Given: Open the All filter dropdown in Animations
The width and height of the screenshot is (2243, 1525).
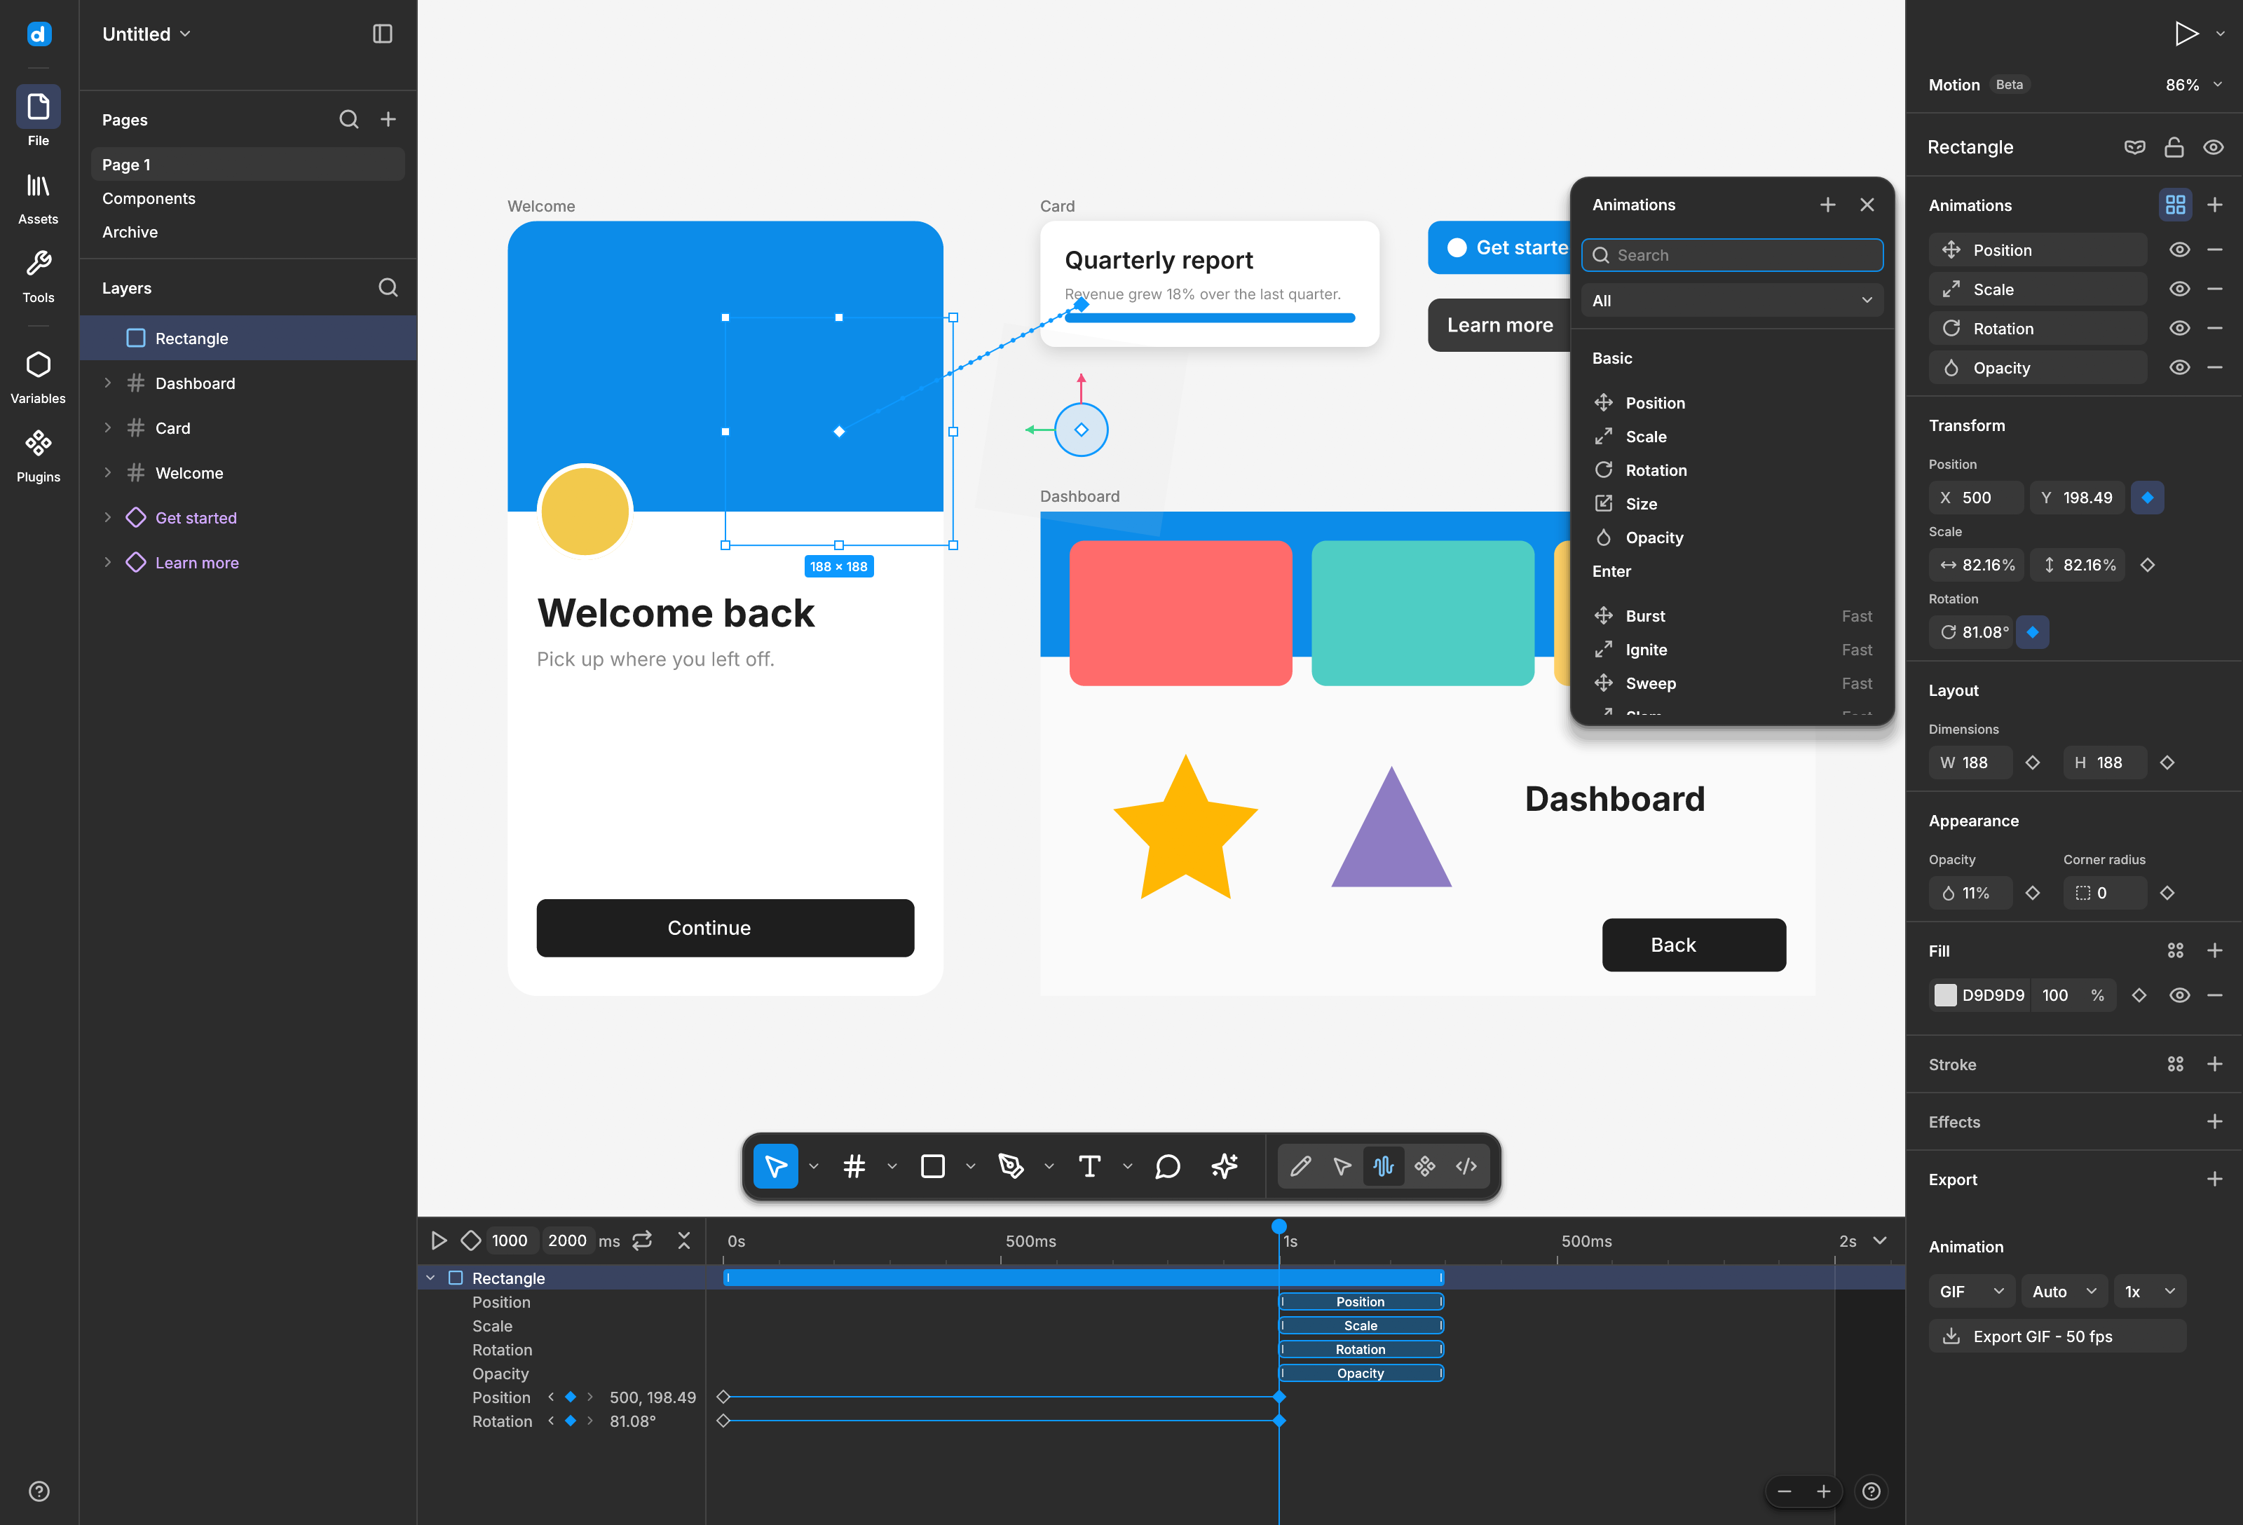Looking at the screenshot, I should 1733,300.
